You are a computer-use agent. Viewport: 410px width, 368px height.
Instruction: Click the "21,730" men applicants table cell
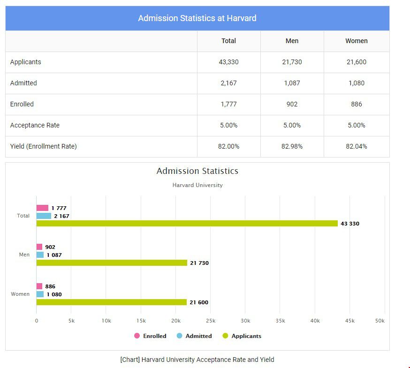click(292, 62)
